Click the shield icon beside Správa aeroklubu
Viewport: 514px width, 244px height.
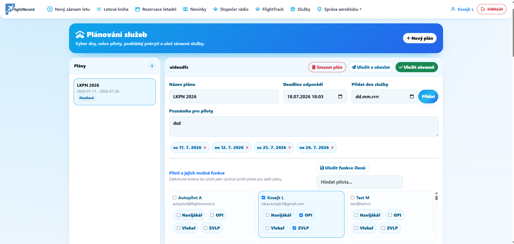[x=319, y=9]
